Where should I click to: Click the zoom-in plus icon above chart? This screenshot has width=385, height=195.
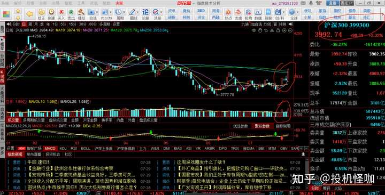point(284,30)
